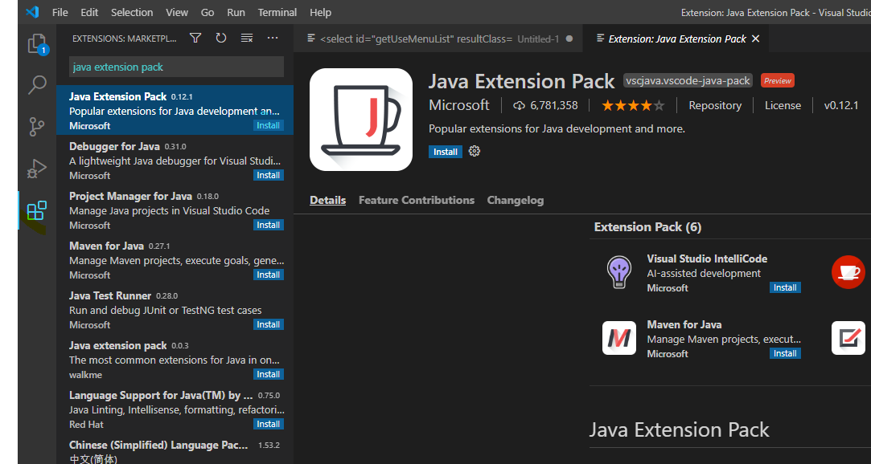Open the License link
This screenshot has width=871, height=464.
click(783, 105)
